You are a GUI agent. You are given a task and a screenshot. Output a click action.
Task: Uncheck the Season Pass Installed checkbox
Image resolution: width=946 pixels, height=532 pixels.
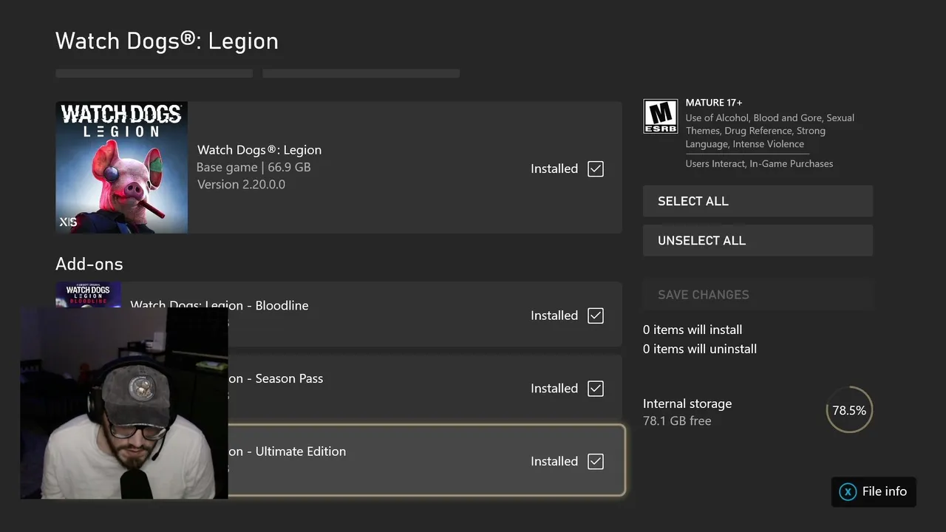[596, 389]
